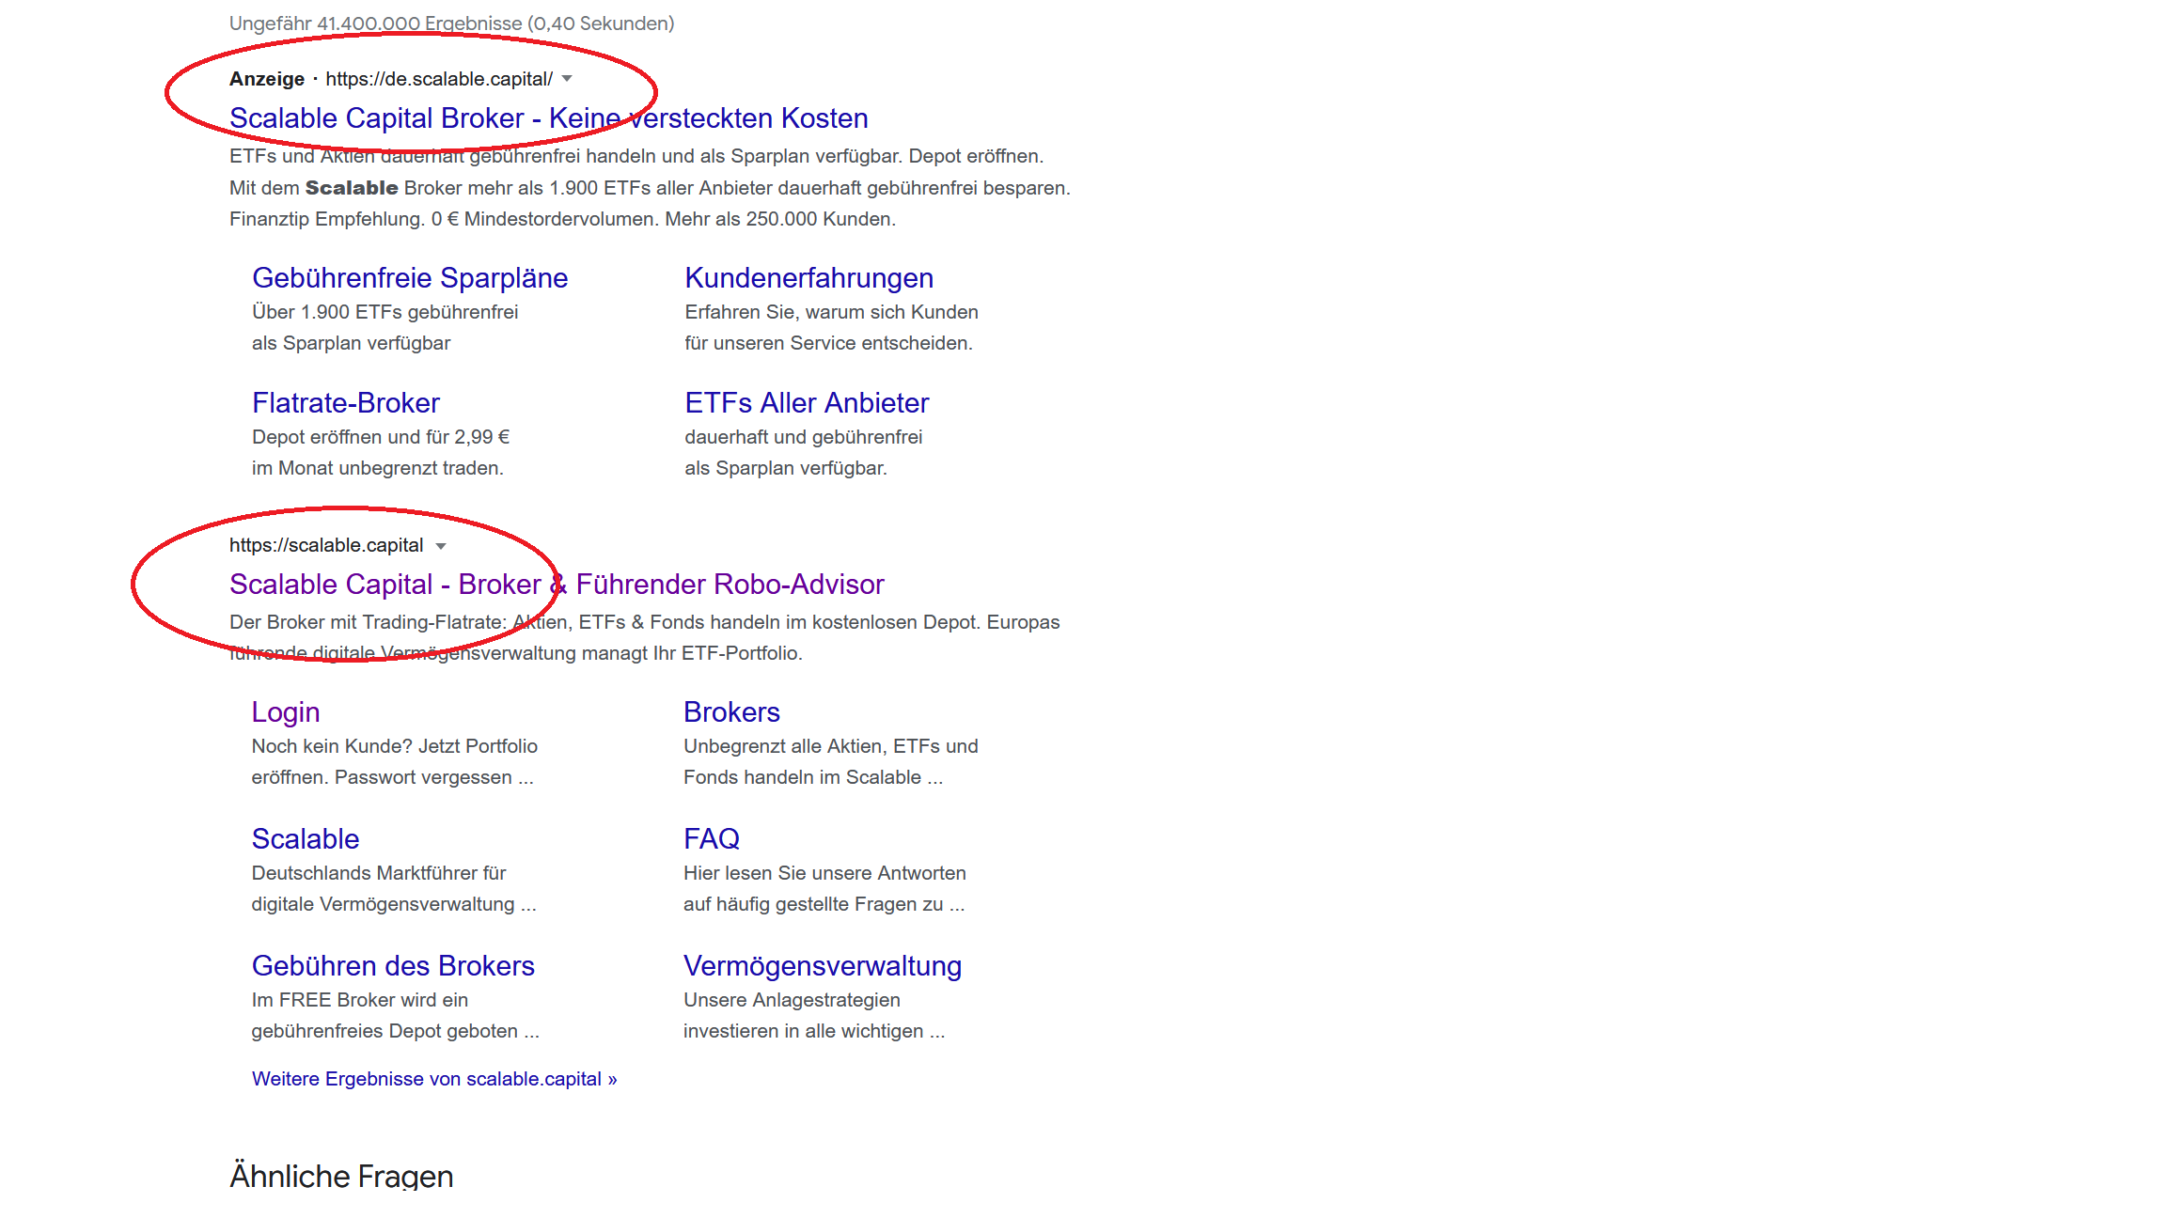
Task: Select the Flatrate-Broker sitelink
Action: (x=345, y=403)
